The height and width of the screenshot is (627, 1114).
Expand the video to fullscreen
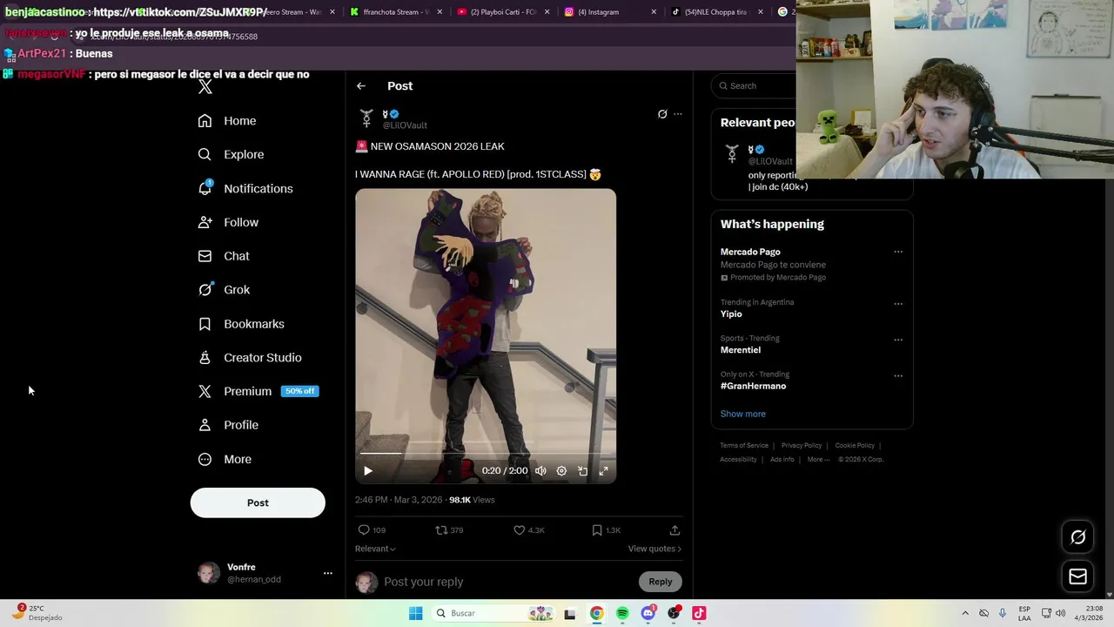pyautogui.click(x=603, y=471)
